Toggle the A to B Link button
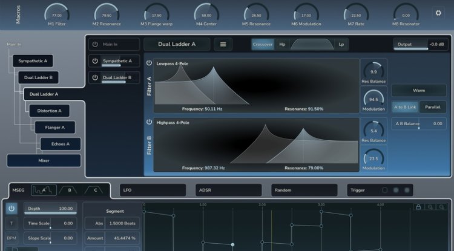This screenshot has height=251, width=454. click(405, 107)
